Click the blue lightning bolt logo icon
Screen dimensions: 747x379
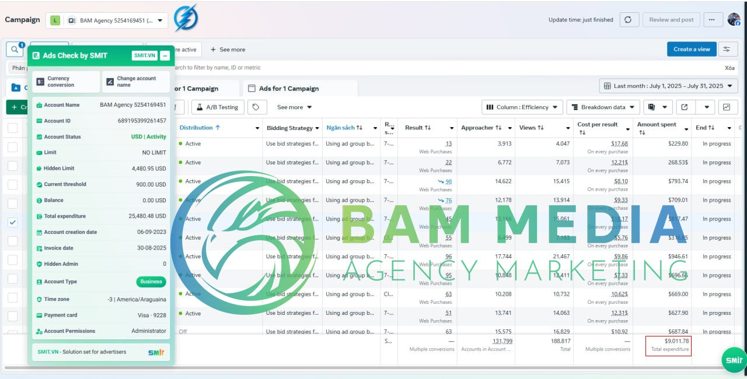click(x=186, y=18)
